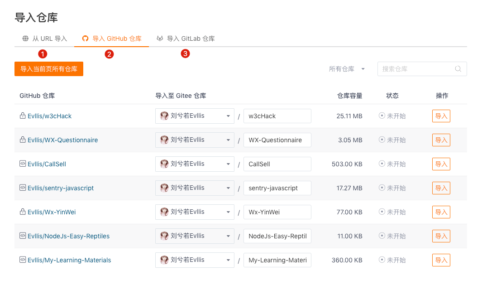482x290 pixels.
Task: Click the GitLab fox logo icon
Action: (x=160, y=39)
